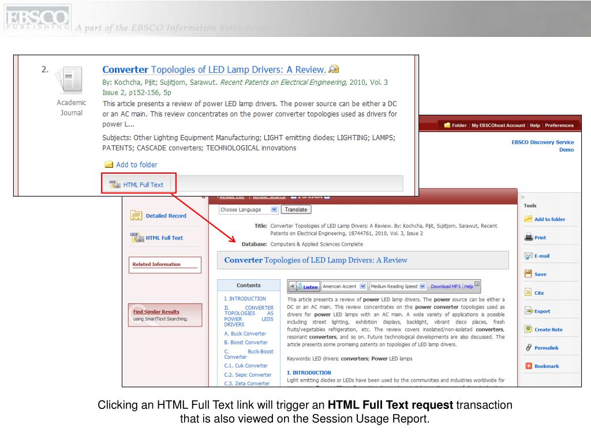Collapse the Tools panel with the double chevron
This screenshot has width=591, height=443.
click(x=522, y=197)
